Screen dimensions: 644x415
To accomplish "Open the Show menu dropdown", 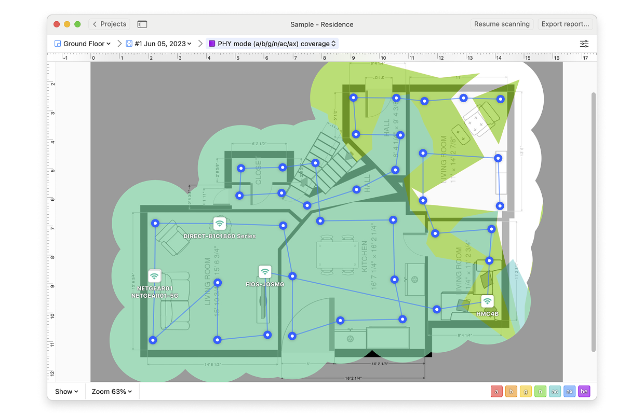I will coord(66,392).
